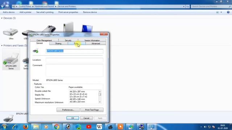Click the Comment text area
Viewport: 232px width, 130px height.
(x=74, y=70)
